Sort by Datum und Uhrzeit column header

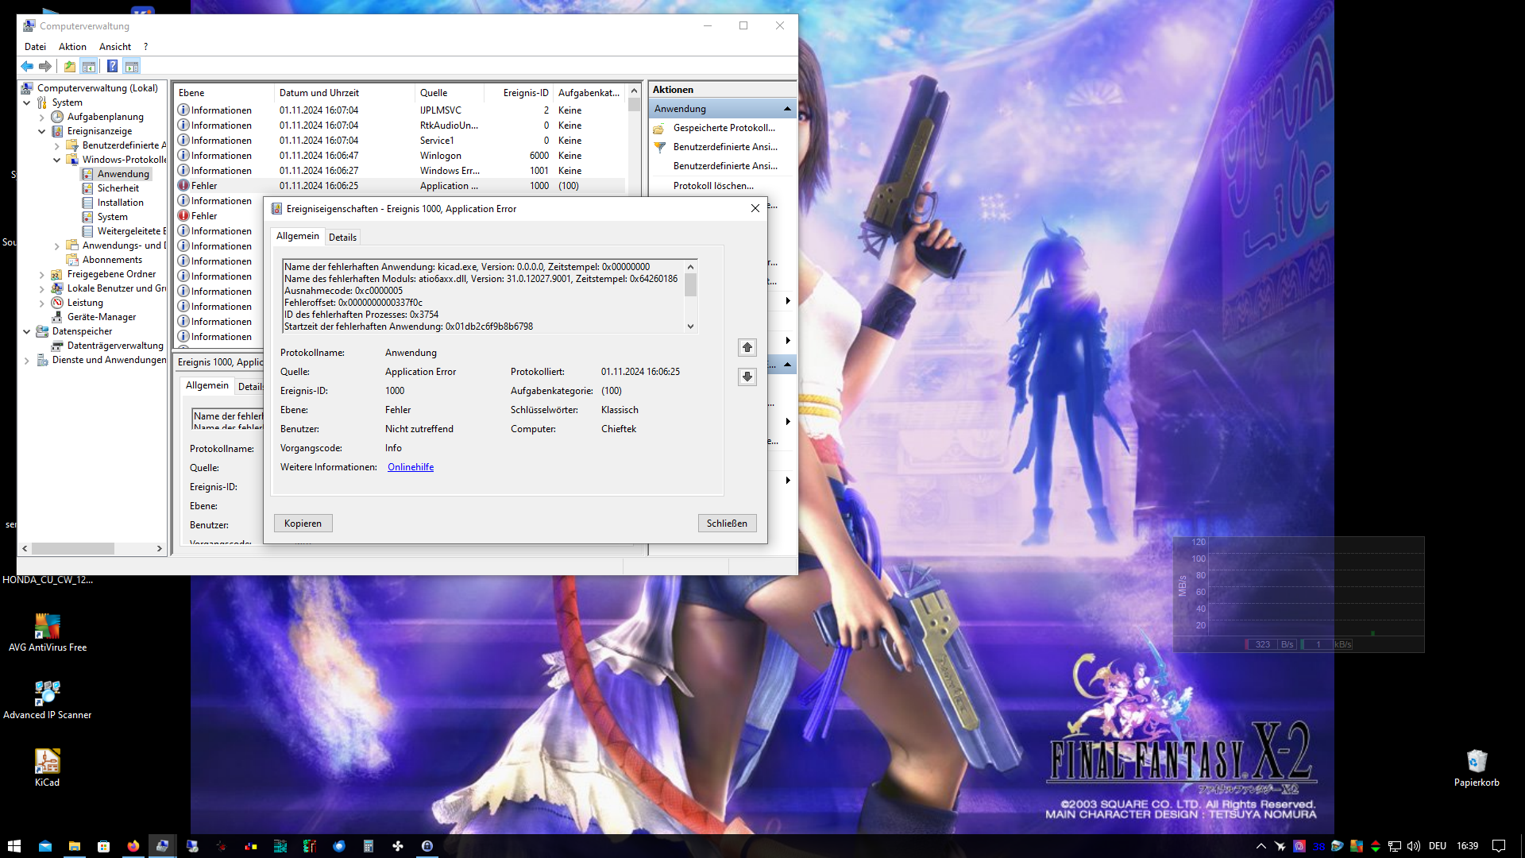pos(345,93)
